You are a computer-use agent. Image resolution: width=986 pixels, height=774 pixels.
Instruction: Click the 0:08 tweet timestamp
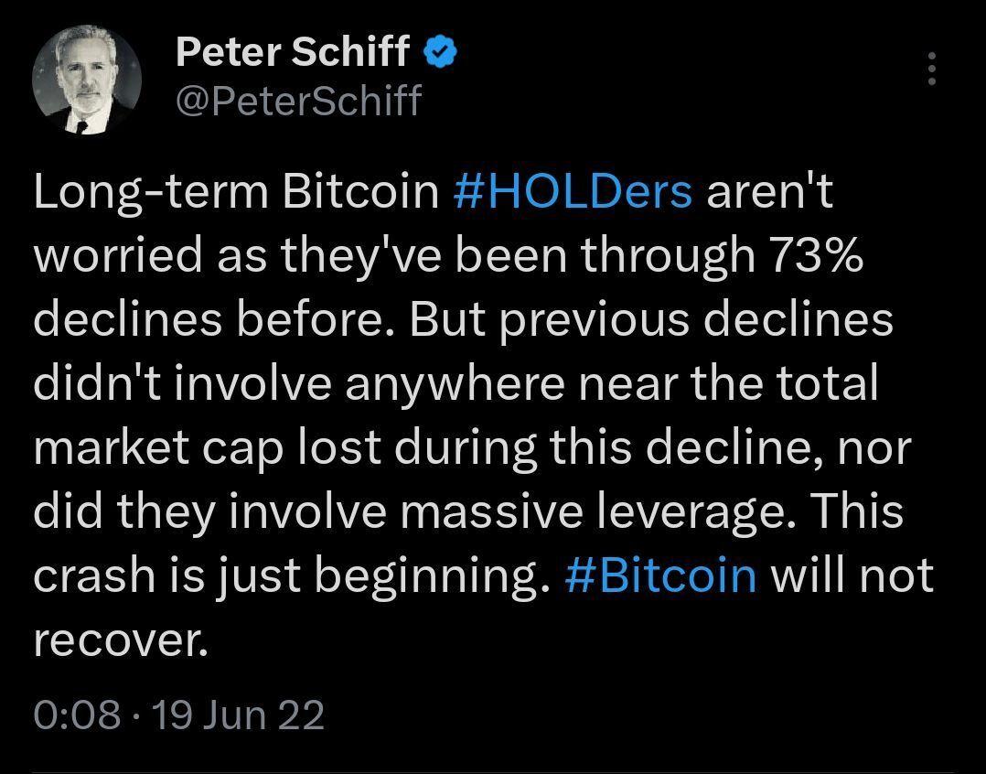77,715
